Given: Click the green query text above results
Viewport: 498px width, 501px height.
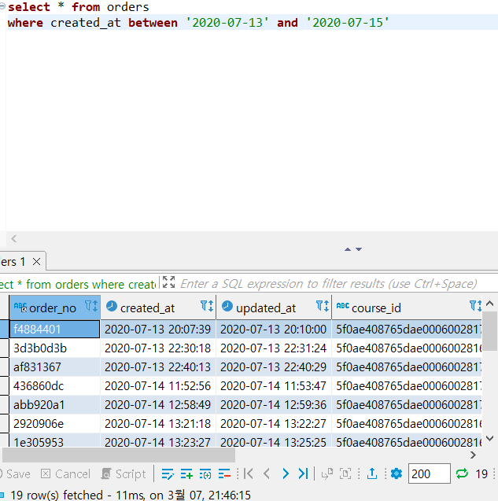Looking at the screenshot, I should click(x=78, y=284).
